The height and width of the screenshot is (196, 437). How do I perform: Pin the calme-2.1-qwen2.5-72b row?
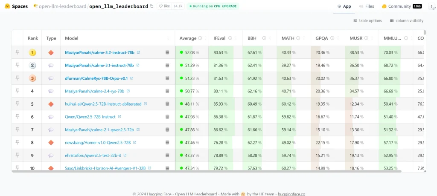point(17,130)
